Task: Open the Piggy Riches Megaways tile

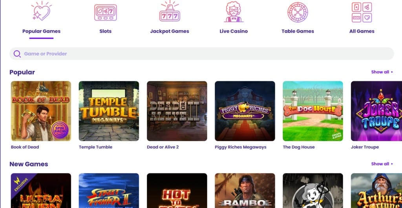Action: pyautogui.click(x=245, y=111)
